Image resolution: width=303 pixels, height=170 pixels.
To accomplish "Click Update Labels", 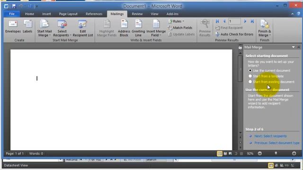I will (181, 34).
